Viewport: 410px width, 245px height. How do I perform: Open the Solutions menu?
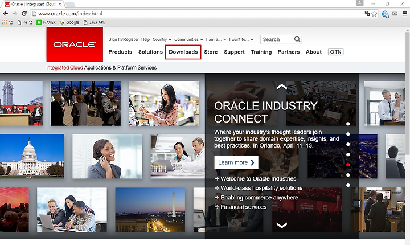[150, 52]
